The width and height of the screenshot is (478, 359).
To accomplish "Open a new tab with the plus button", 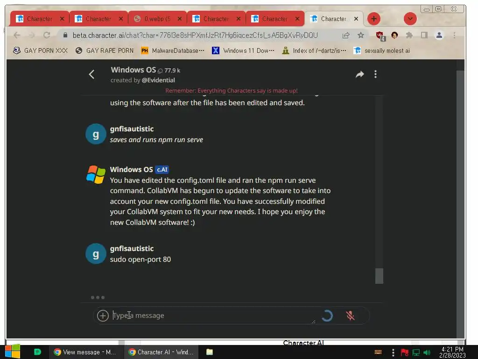I will [374, 19].
